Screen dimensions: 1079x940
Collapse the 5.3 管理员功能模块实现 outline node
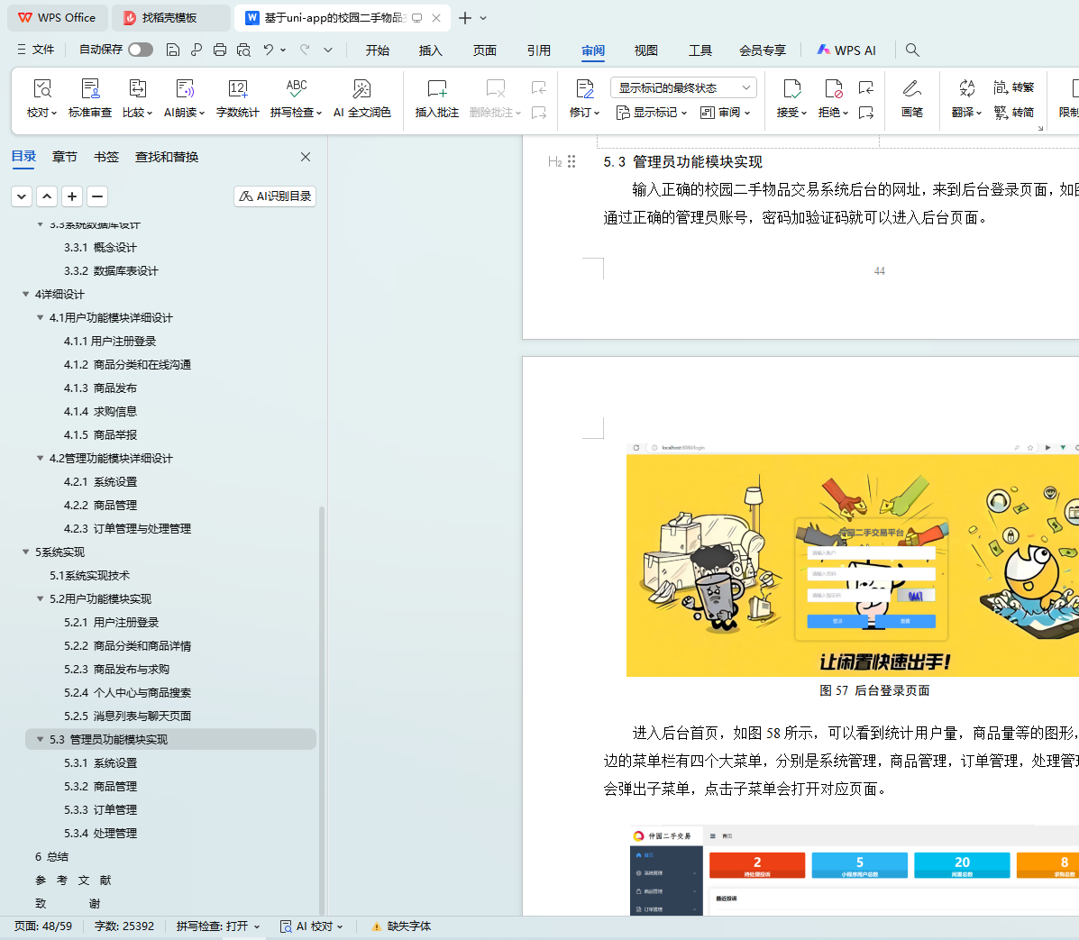click(40, 739)
